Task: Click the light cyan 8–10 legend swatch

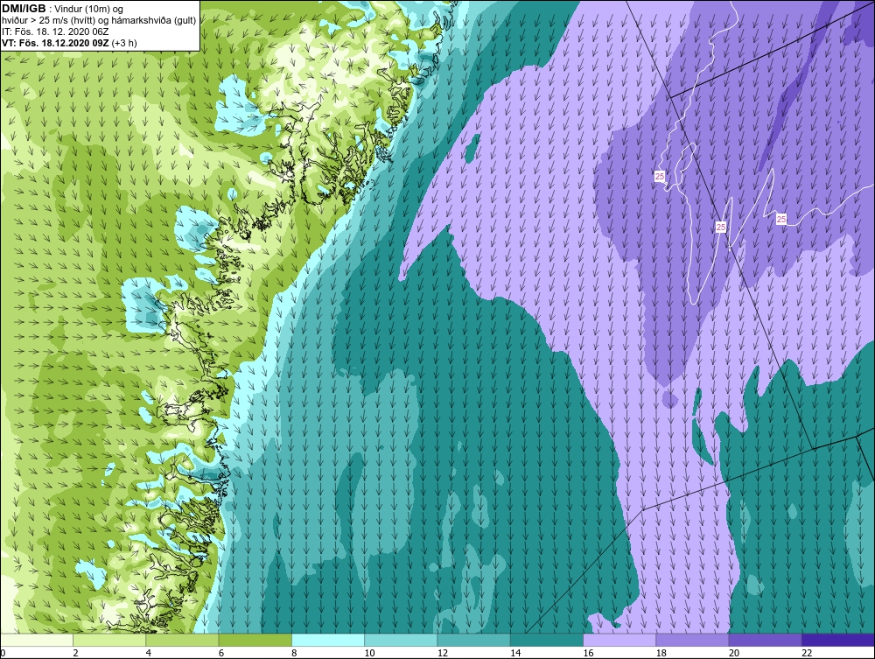Action: coord(328,640)
